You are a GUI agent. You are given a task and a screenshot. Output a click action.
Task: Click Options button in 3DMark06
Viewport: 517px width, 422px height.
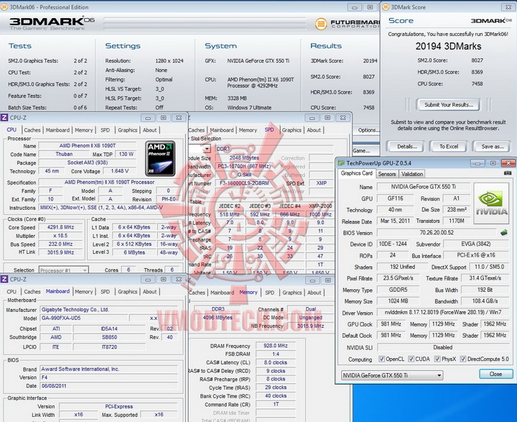click(368, 130)
